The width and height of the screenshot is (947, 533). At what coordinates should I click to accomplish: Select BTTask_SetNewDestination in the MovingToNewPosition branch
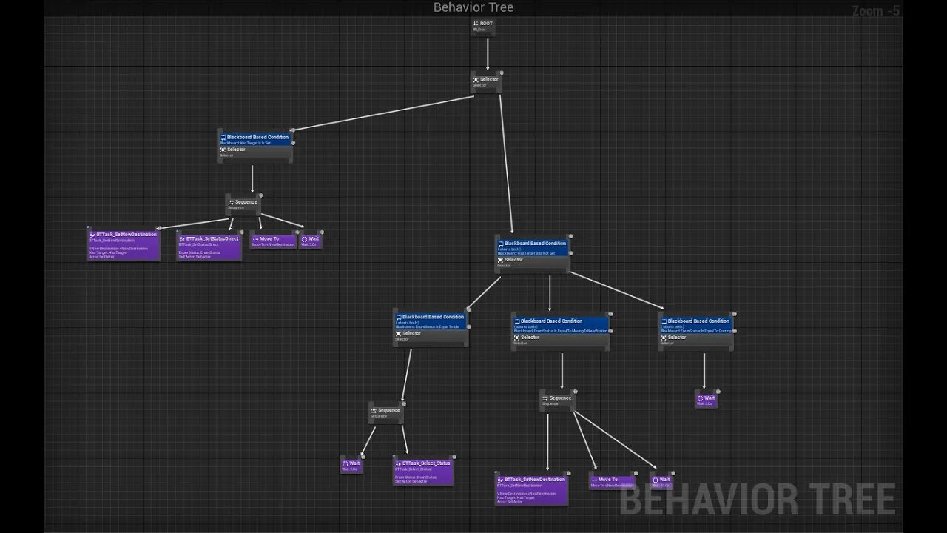(532, 490)
